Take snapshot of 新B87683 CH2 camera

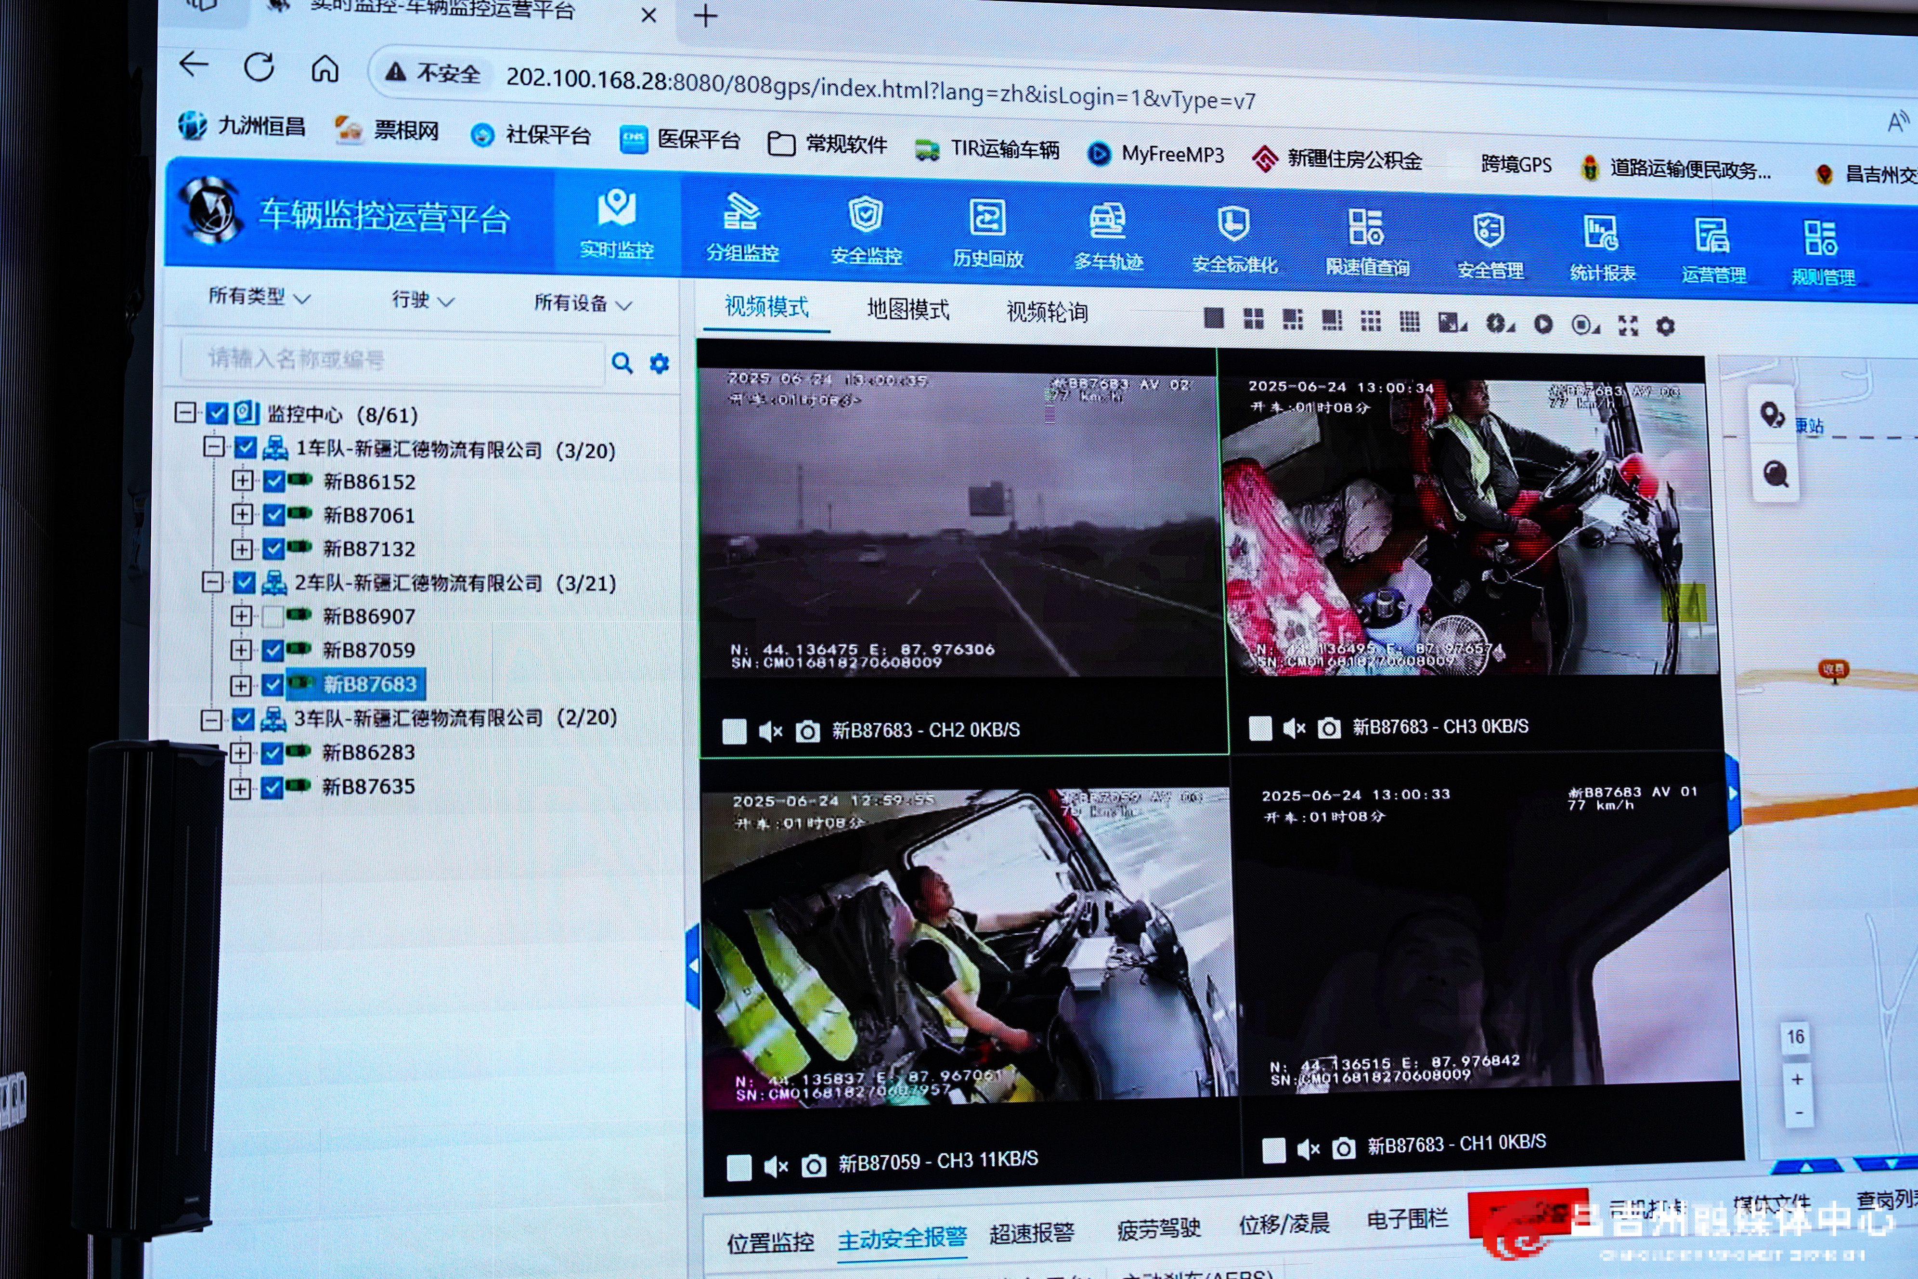807,731
